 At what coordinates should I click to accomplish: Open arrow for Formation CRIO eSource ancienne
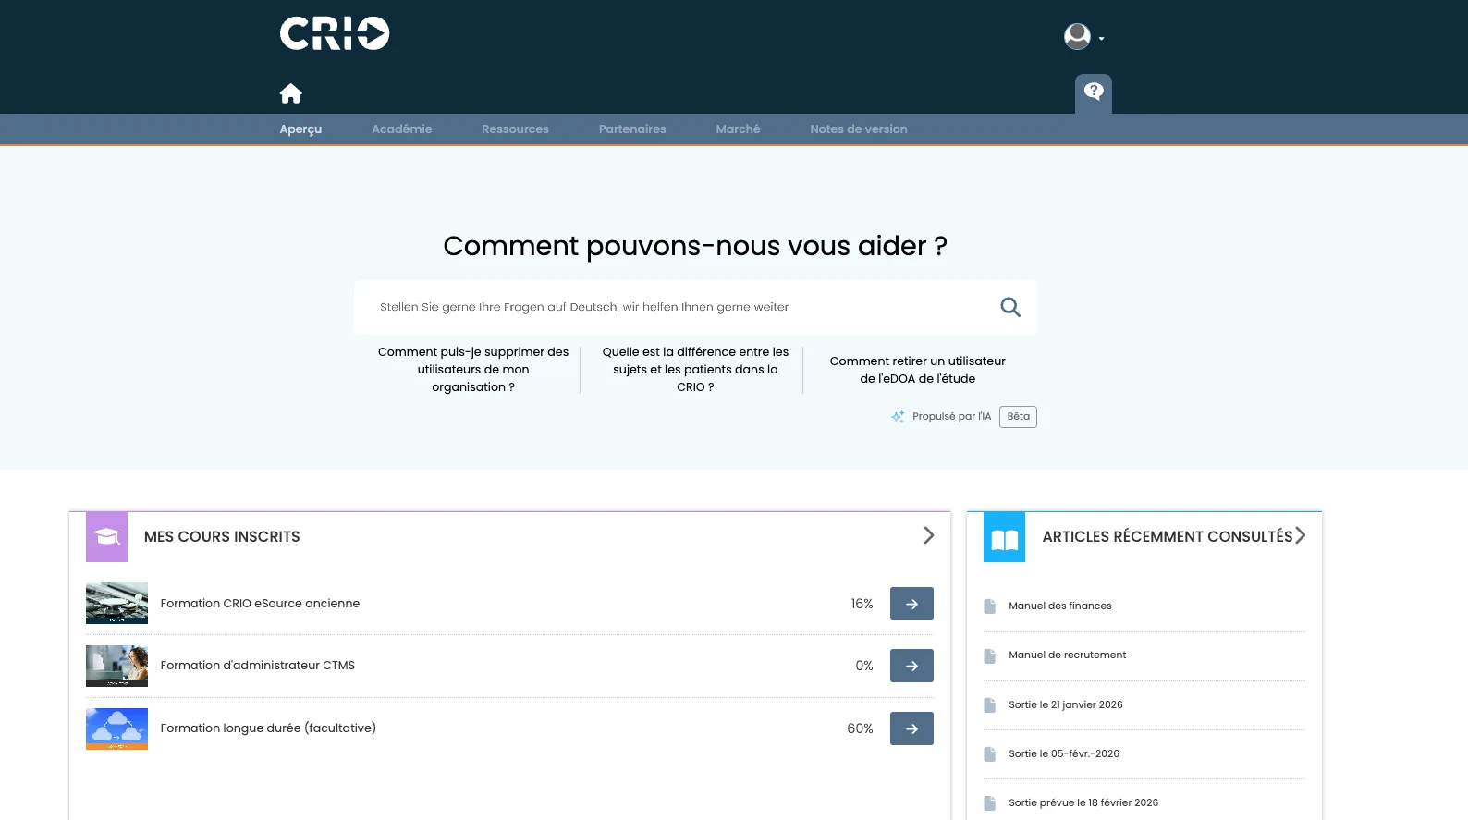click(x=911, y=604)
